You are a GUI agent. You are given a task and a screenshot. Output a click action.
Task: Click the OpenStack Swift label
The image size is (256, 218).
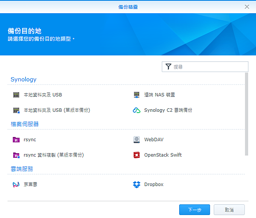click(163, 155)
